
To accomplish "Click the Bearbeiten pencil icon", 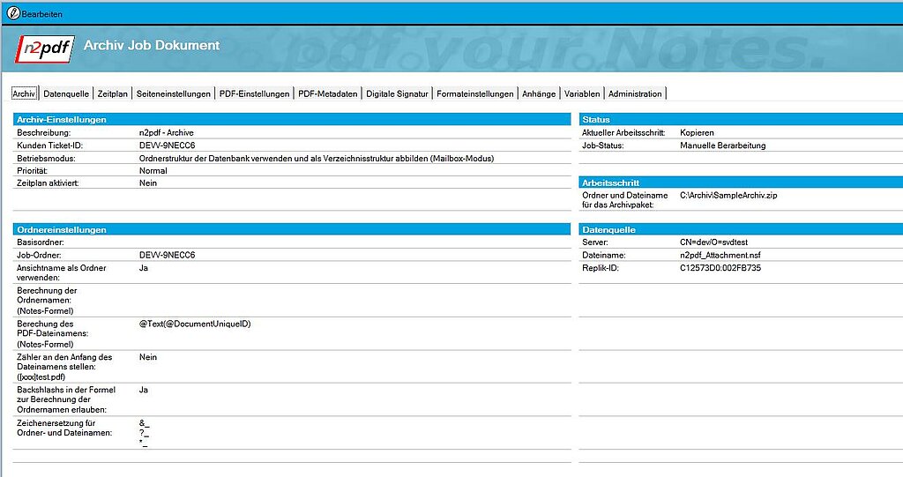I will (x=13, y=13).
